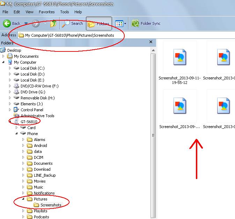Screen dimensions: 235x219
Task: Click the Playlists folder icon
Action: pyautogui.click(x=30, y=211)
